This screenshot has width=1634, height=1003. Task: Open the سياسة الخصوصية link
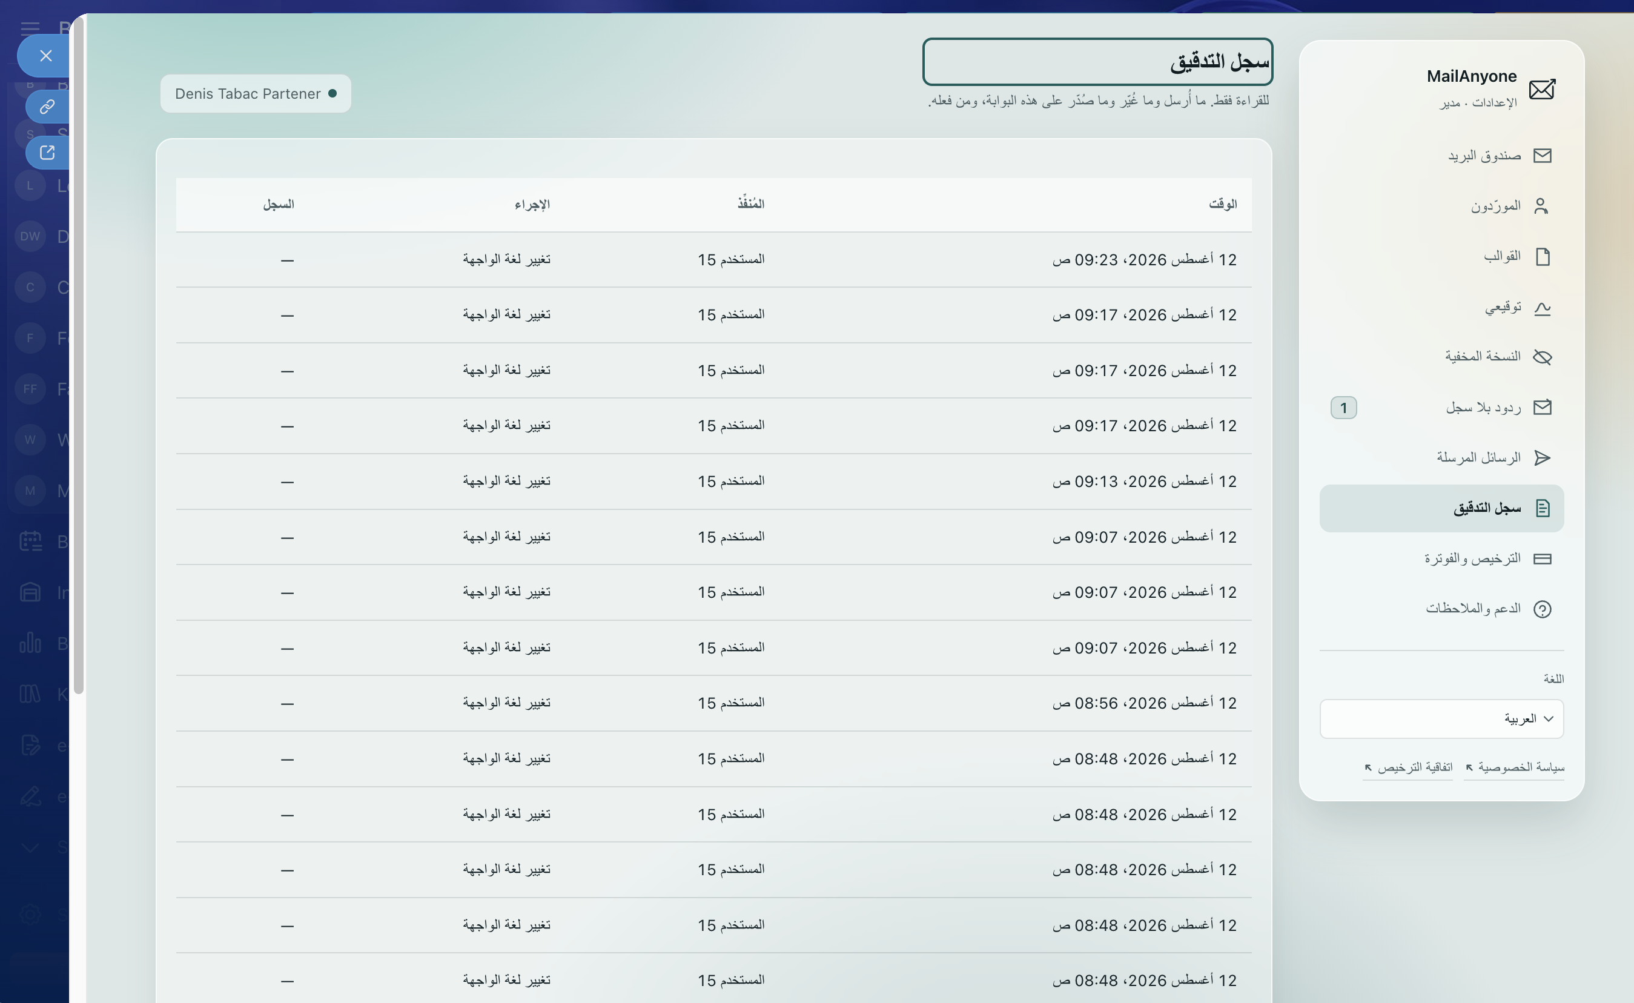tap(1515, 767)
